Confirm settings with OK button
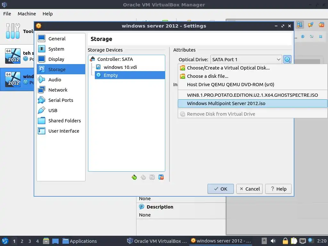Viewport: 328px width, 246px height. point(220,189)
